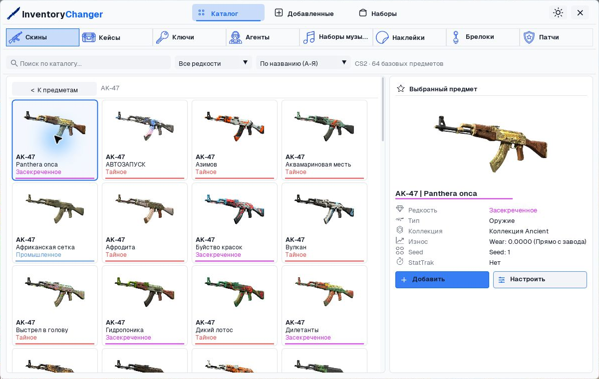Screen dimensions: 599x379
Task: Select the AK-47 Вулкан card
Action: pyautogui.click(x=324, y=223)
